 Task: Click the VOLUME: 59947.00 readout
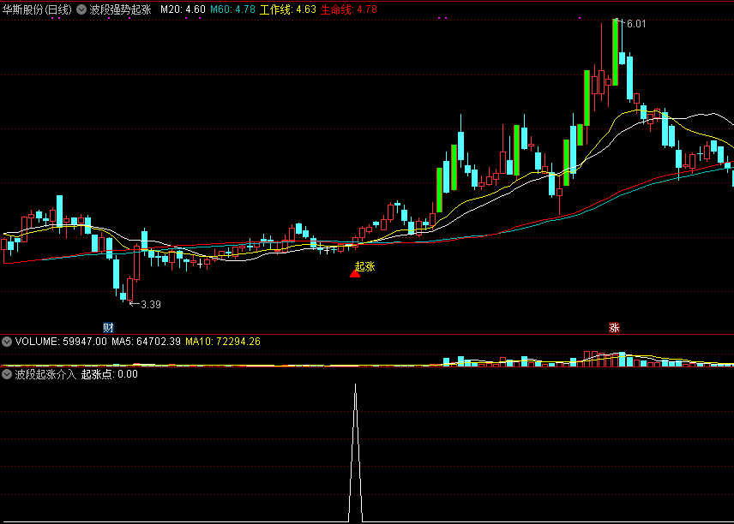[61, 342]
